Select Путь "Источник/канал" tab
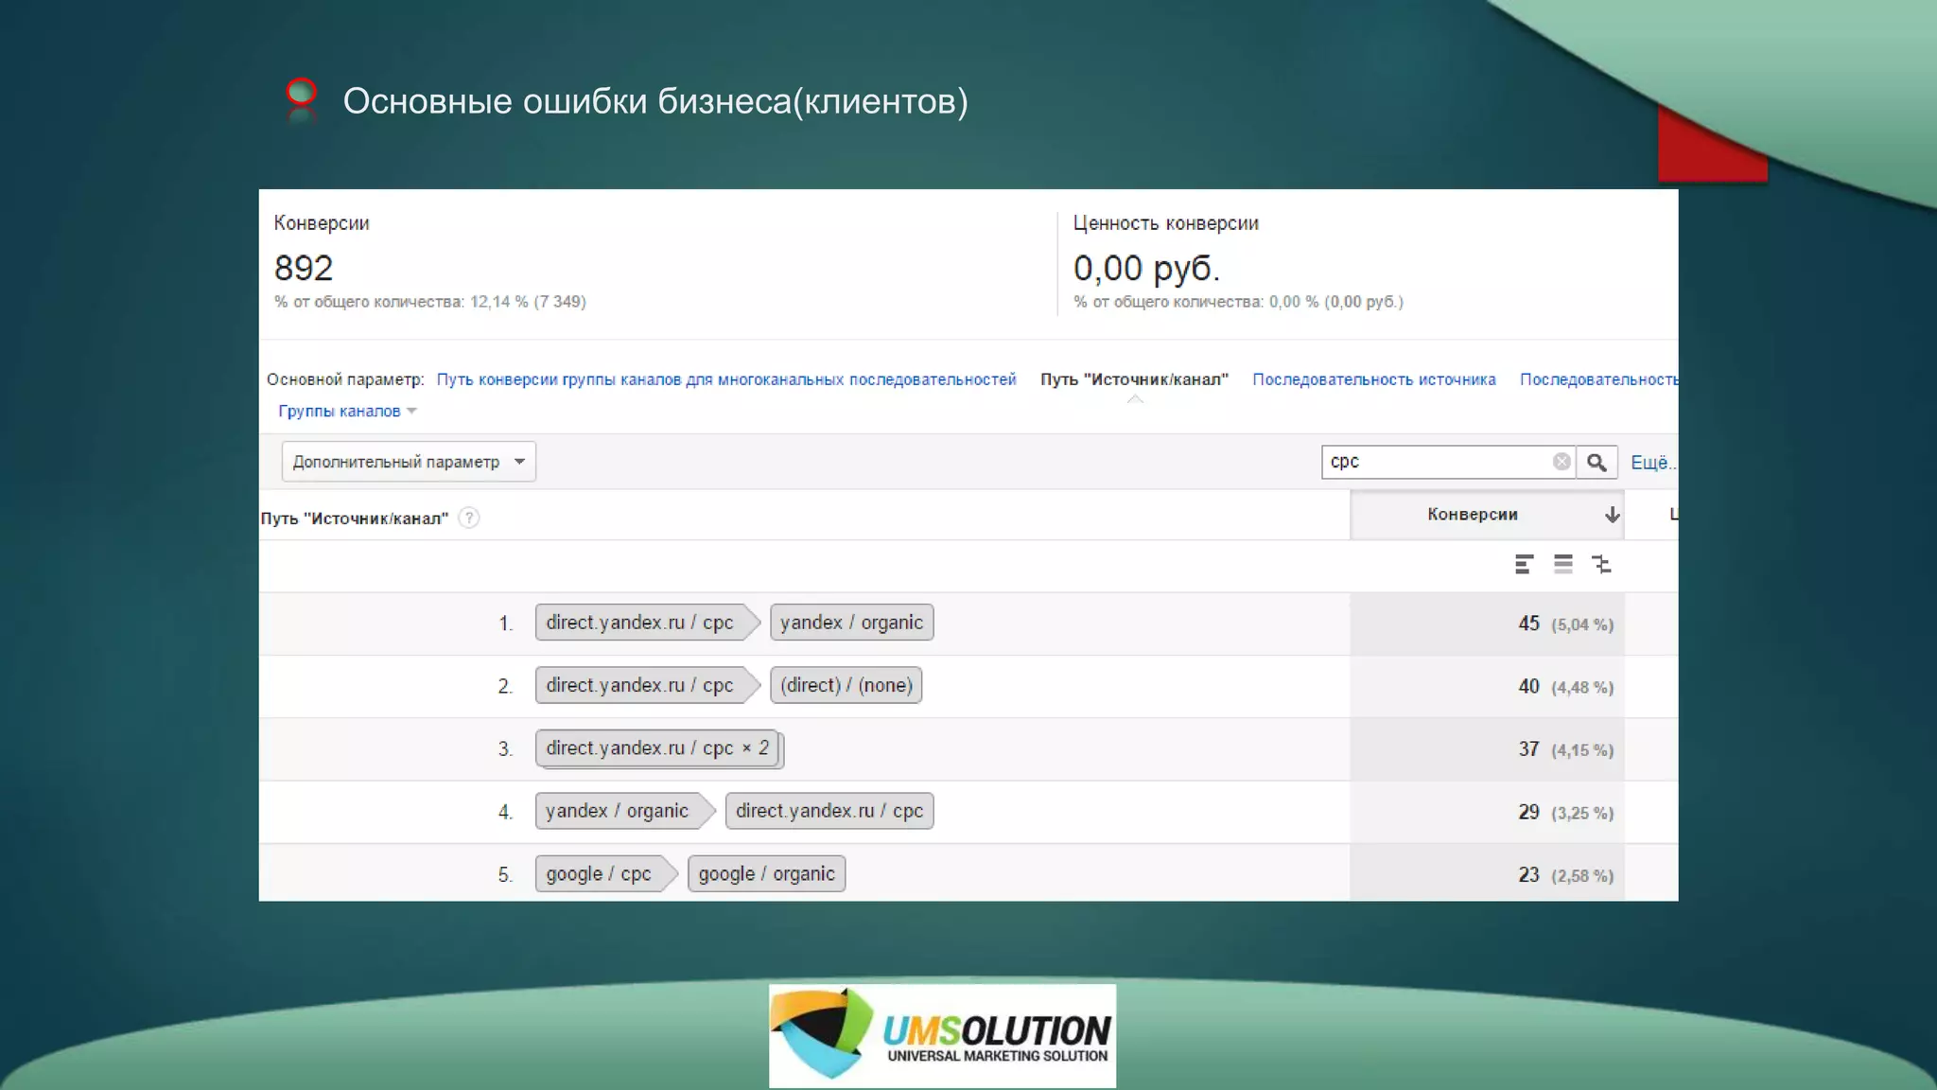This screenshot has width=1937, height=1090. pyautogui.click(x=1134, y=379)
